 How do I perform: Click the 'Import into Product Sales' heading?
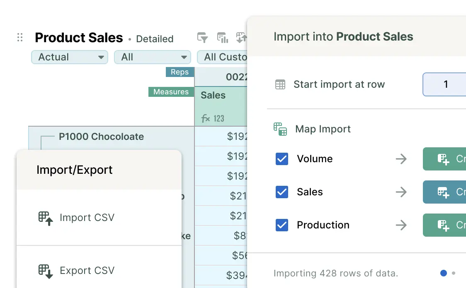click(343, 37)
